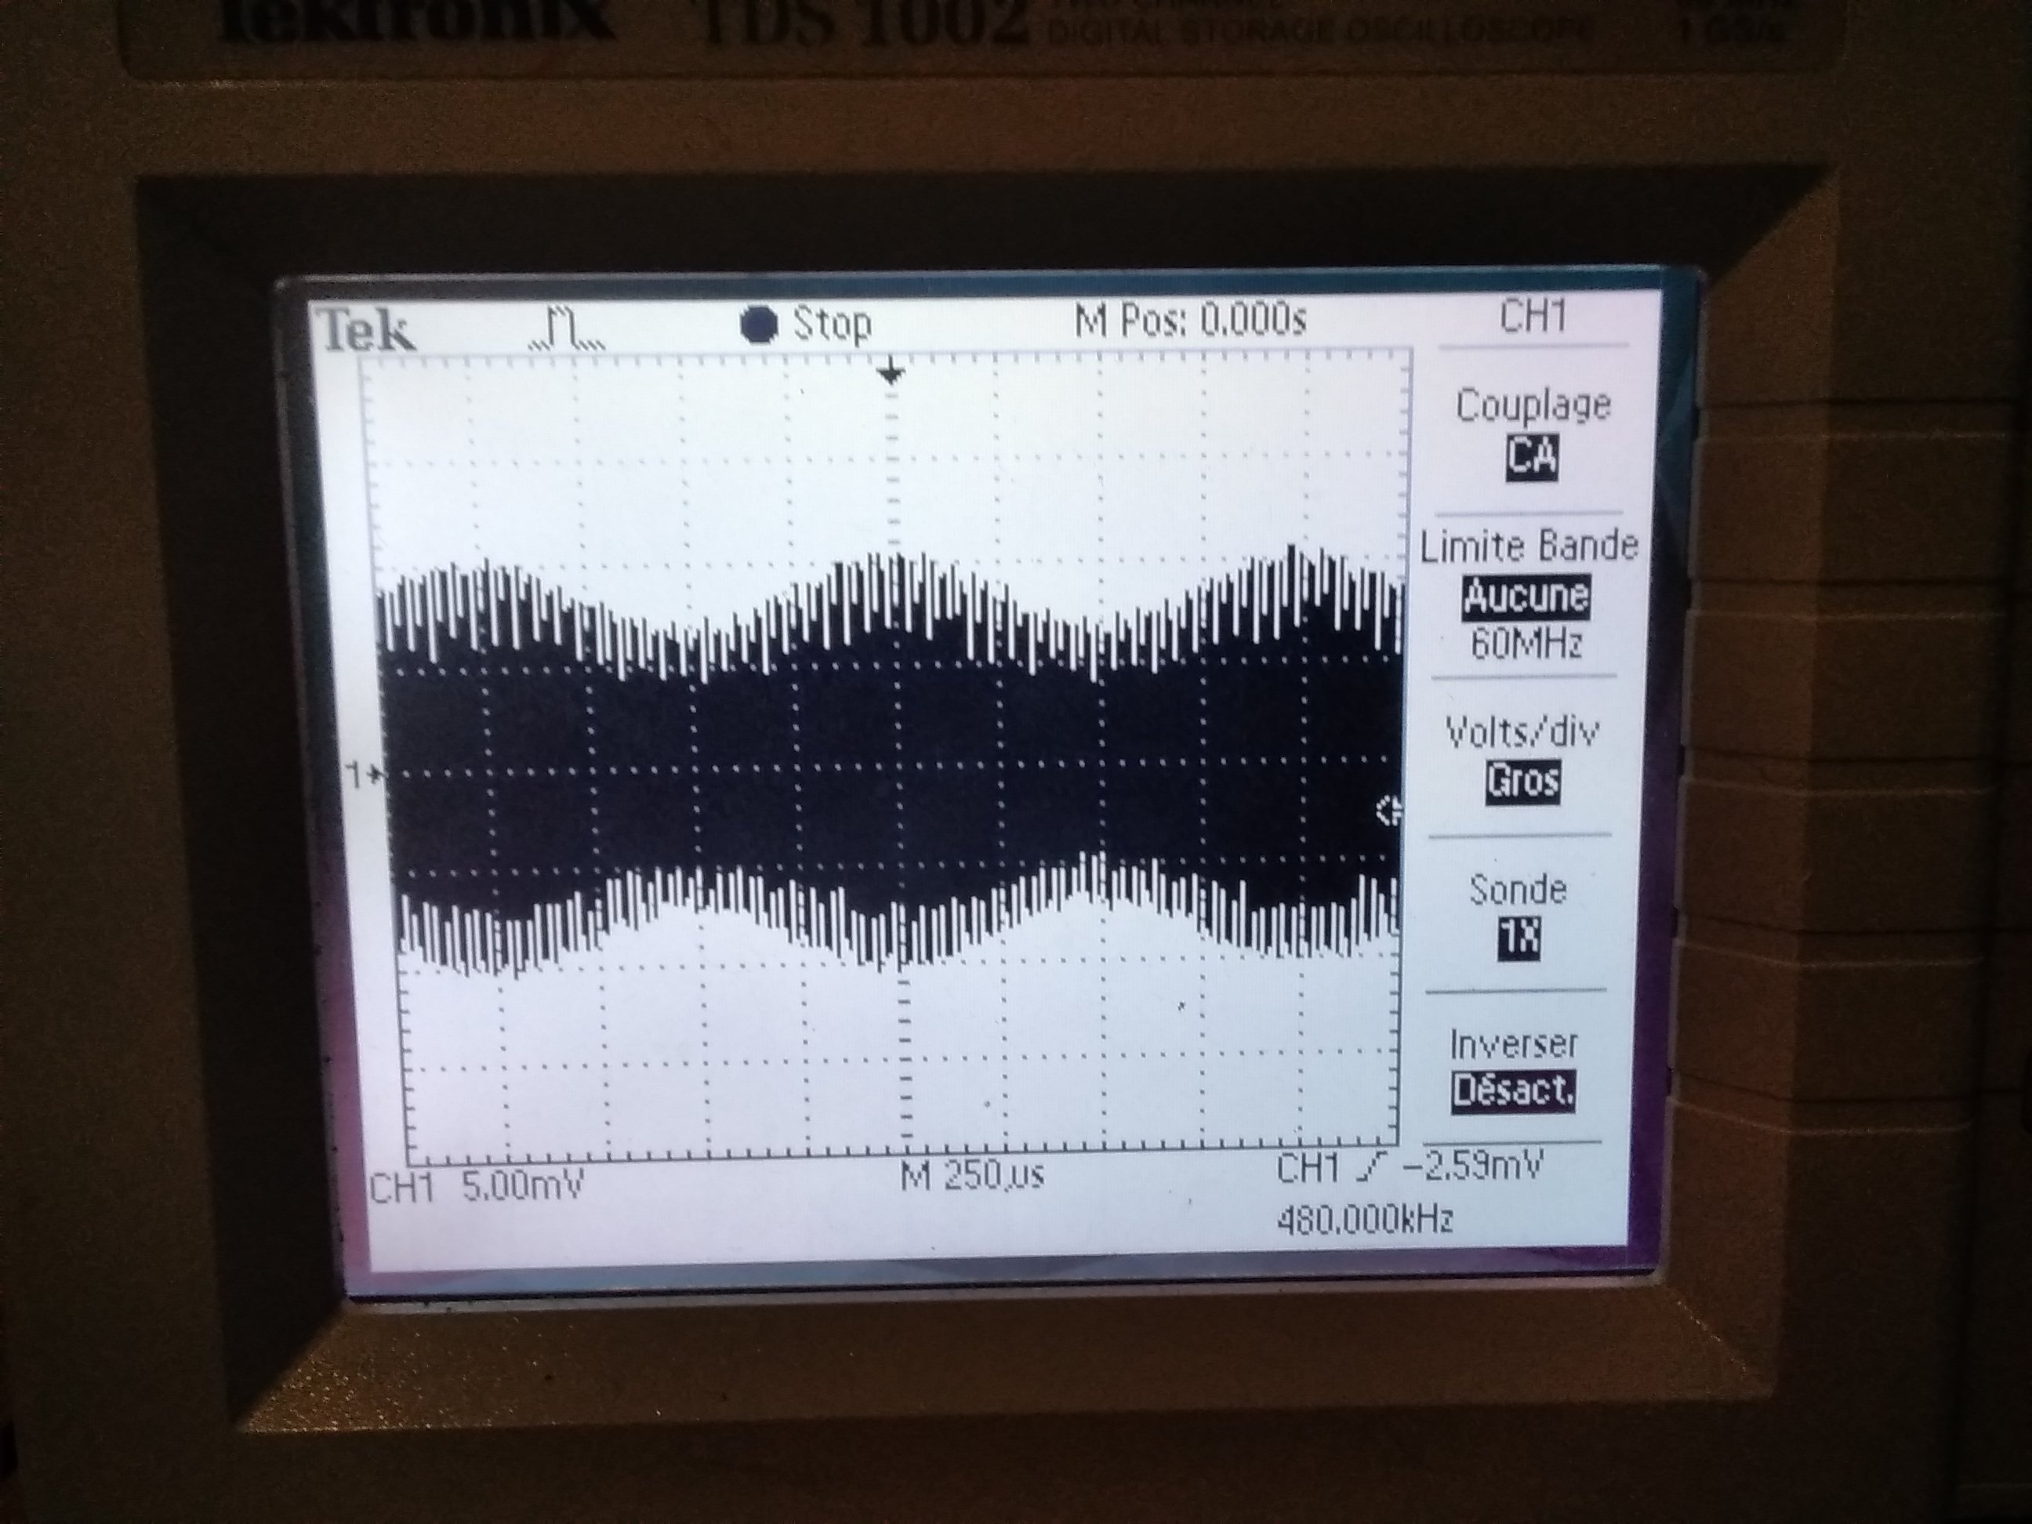Click the M 250µs timebase readout
The height and width of the screenshot is (1524, 2032).
point(972,1177)
